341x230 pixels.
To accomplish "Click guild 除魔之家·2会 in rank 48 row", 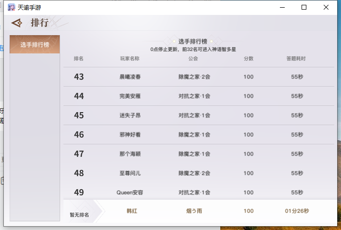I will (194, 173).
